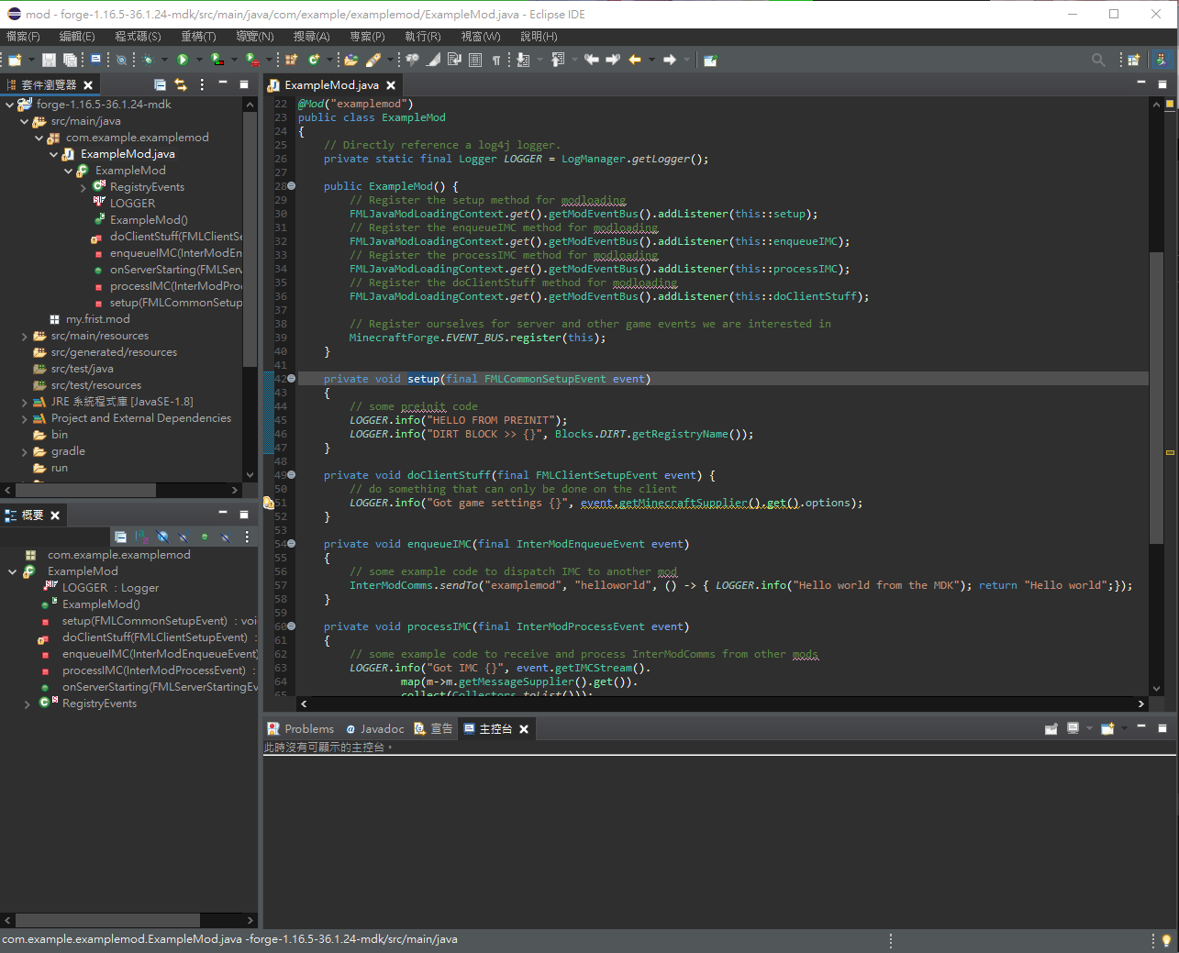Click Collapse All in the package explorer

point(160,84)
